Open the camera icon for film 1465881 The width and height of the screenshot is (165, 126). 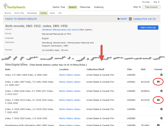pos(158,82)
